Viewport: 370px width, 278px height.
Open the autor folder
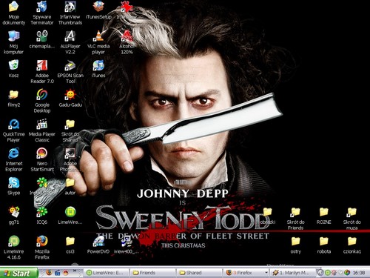coord(70,186)
